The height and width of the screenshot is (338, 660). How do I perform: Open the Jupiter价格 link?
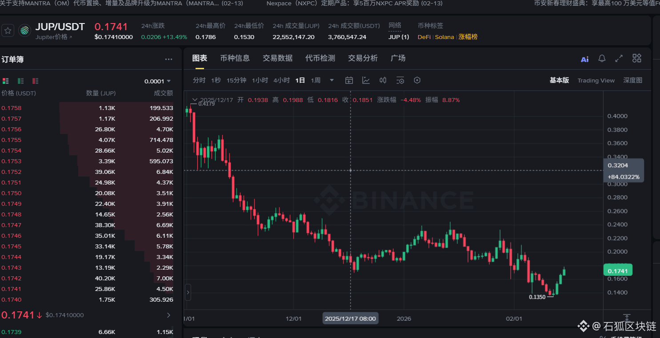53,37
